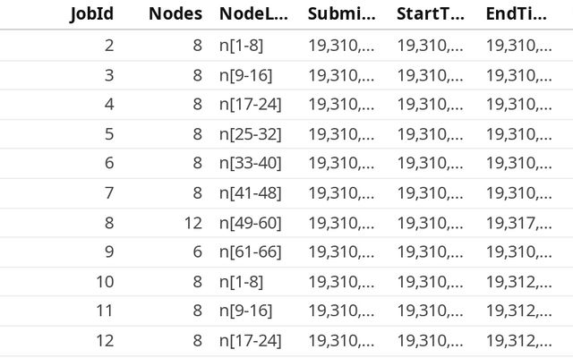This screenshot has height=358, width=573.
Task: Select the n[25-32] node list cell
Action: (x=251, y=134)
